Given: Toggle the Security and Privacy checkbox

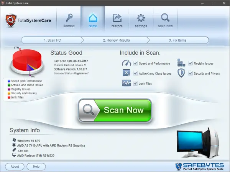Looking at the screenshot, I should coord(190,73).
